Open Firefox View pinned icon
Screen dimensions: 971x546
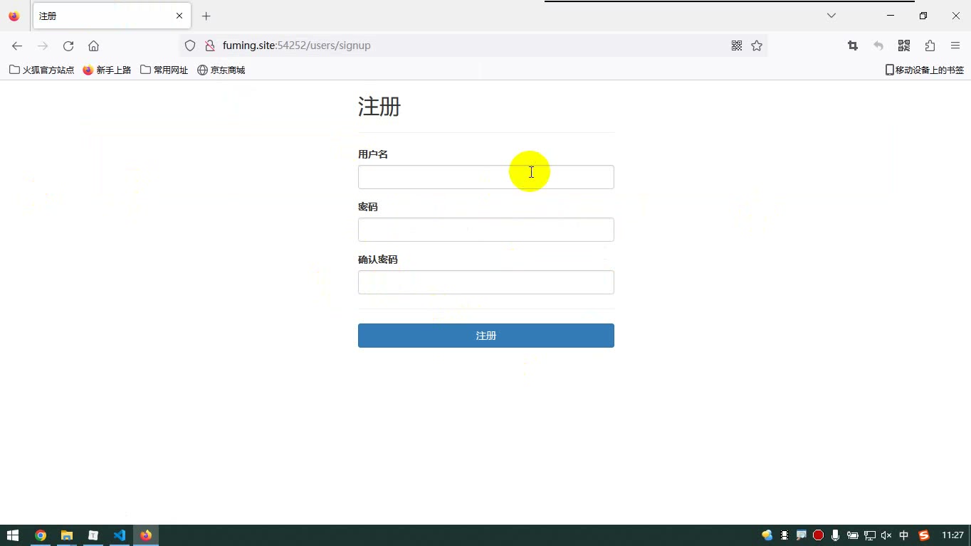coord(14,16)
